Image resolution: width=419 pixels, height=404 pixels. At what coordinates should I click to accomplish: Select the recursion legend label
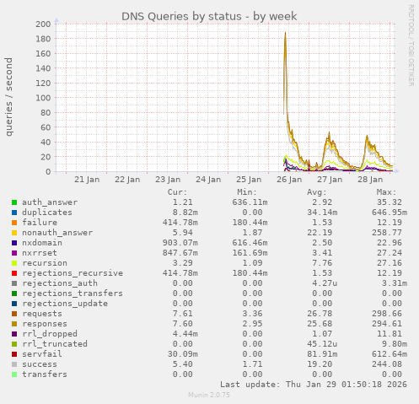tap(45, 263)
